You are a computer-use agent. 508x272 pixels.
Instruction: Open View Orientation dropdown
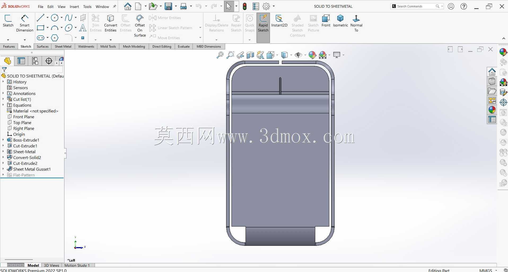(277, 55)
